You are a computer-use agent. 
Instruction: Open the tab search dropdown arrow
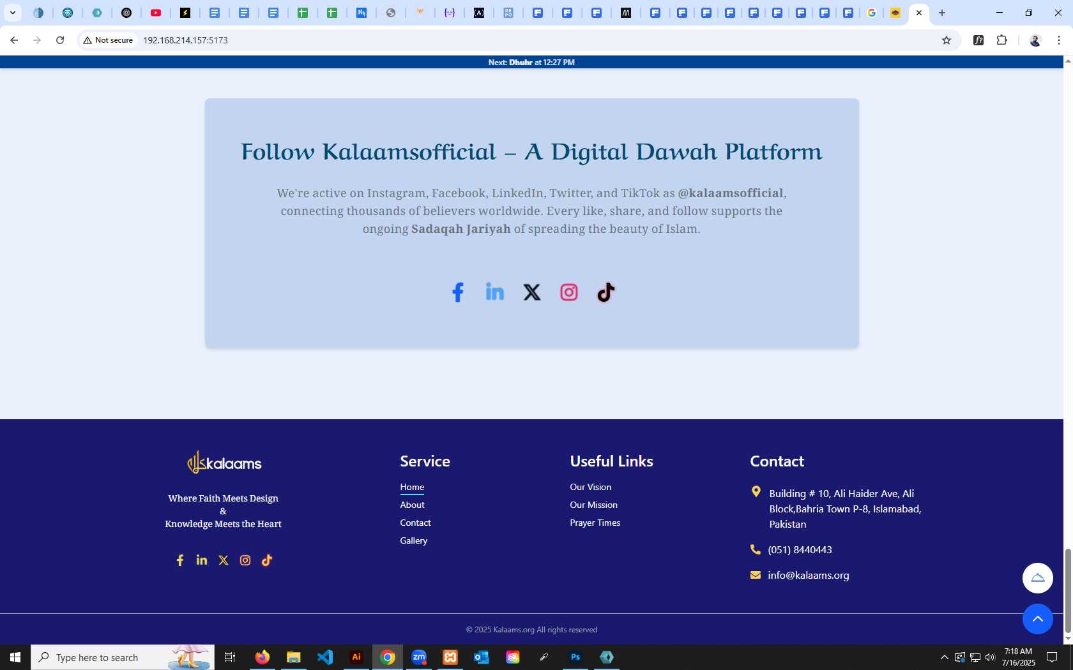12,13
